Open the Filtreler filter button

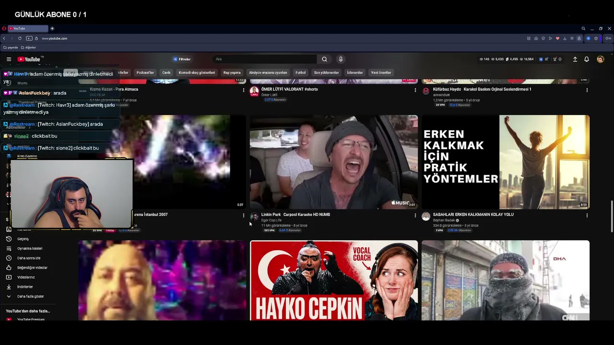click(182, 59)
